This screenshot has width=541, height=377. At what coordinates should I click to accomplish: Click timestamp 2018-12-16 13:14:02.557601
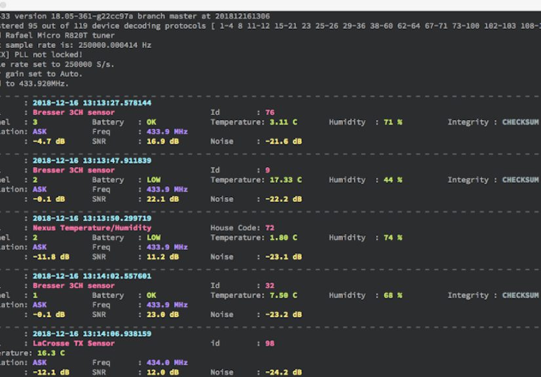92,276
